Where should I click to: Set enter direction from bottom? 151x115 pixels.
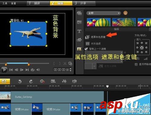(x=142, y=52)
